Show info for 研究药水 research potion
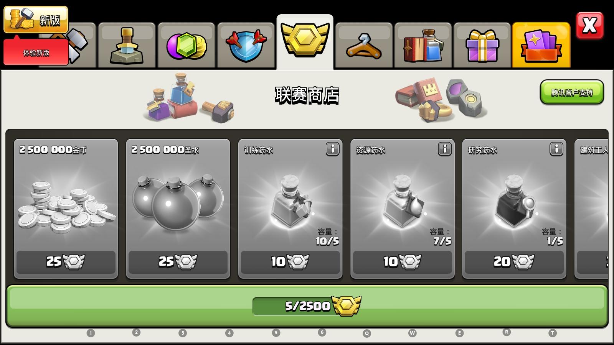This screenshot has width=614, height=345. pyautogui.click(x=556, y=149)
